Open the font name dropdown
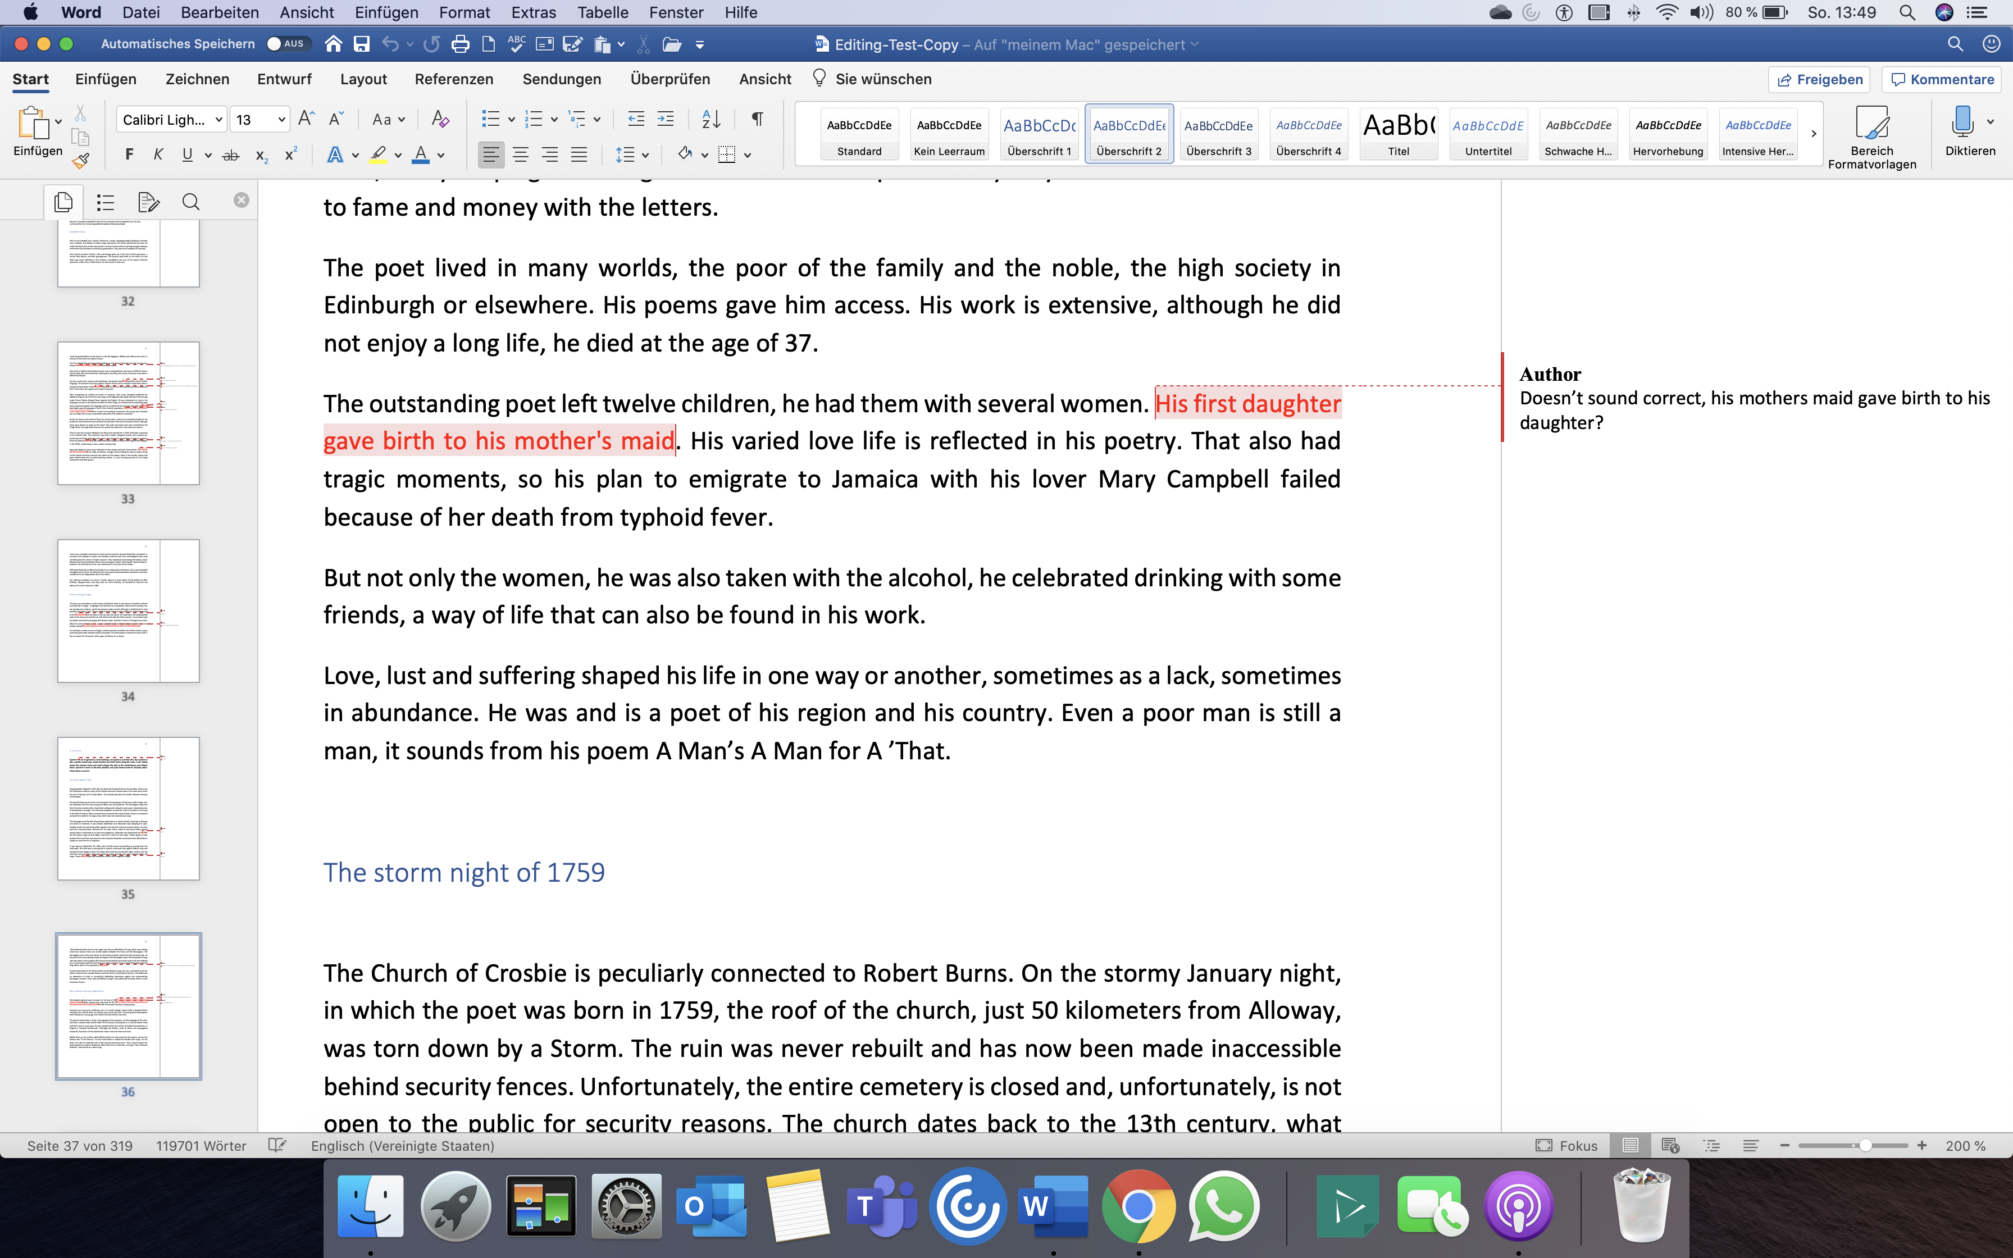 coord(219,120)
